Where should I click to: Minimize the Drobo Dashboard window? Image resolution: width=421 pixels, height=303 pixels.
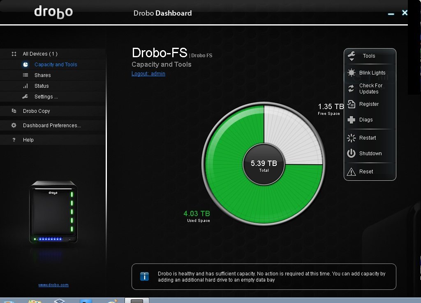tap(391, 14)
